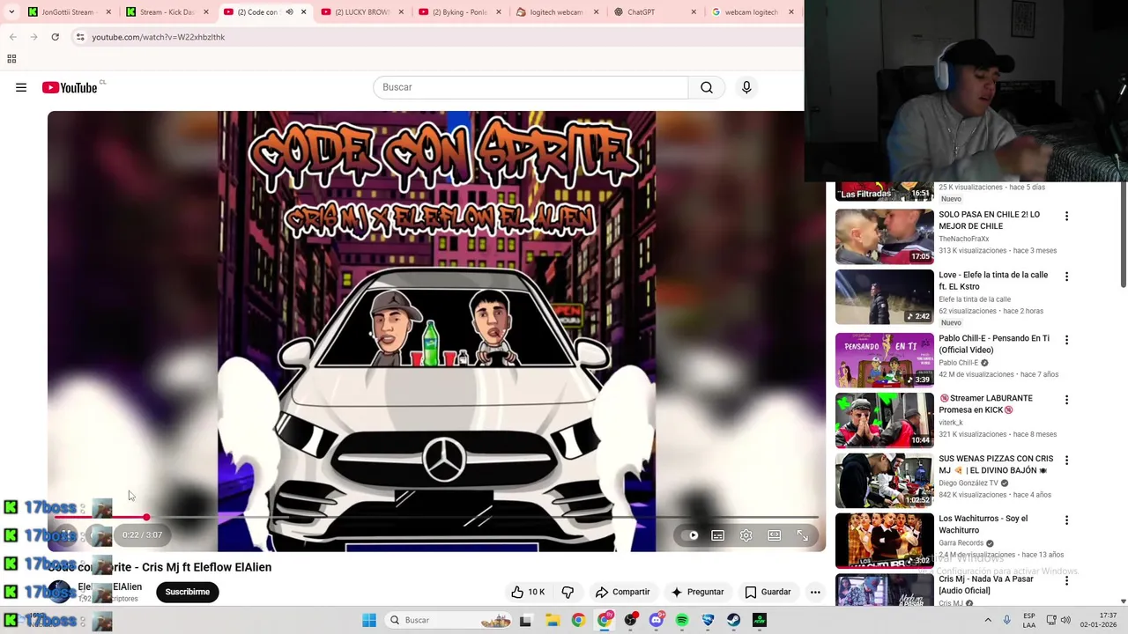The image size is (1128, 634).
Task: Switch to JonGottii Stream tab
Action: coord(69,12)
